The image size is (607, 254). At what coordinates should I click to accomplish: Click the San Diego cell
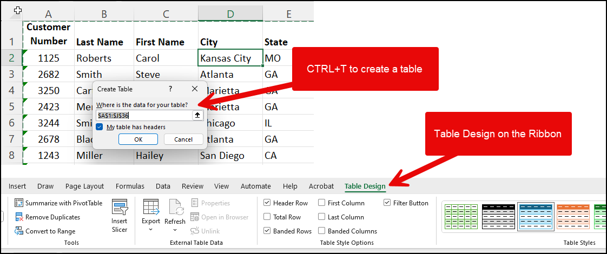tap(230, 155)
